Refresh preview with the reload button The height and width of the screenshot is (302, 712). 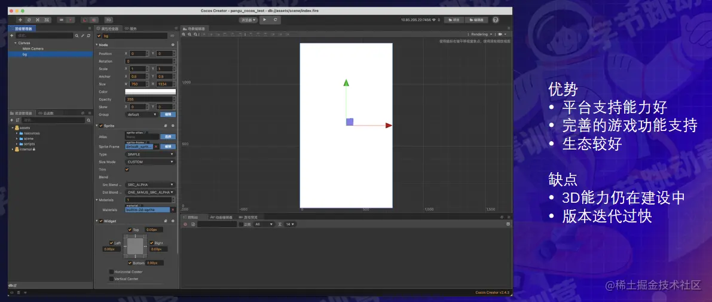coord(275,20)
